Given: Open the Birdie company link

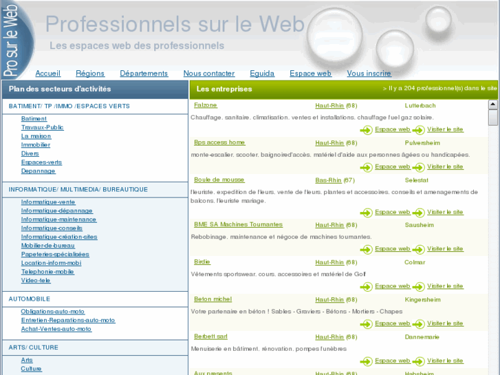Looking at the screenshot, I should click(202, 262).
